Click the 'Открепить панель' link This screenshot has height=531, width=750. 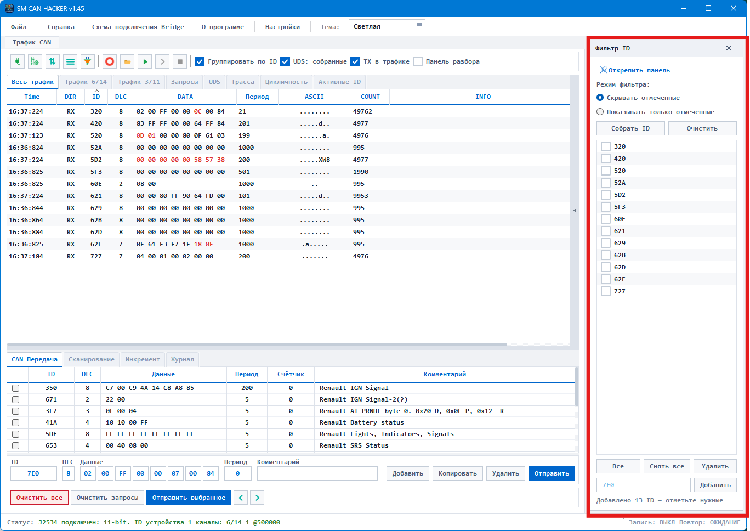pos(639,70)
